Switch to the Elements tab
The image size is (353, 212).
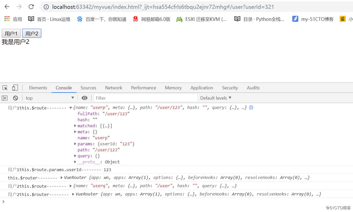[38, 88]
